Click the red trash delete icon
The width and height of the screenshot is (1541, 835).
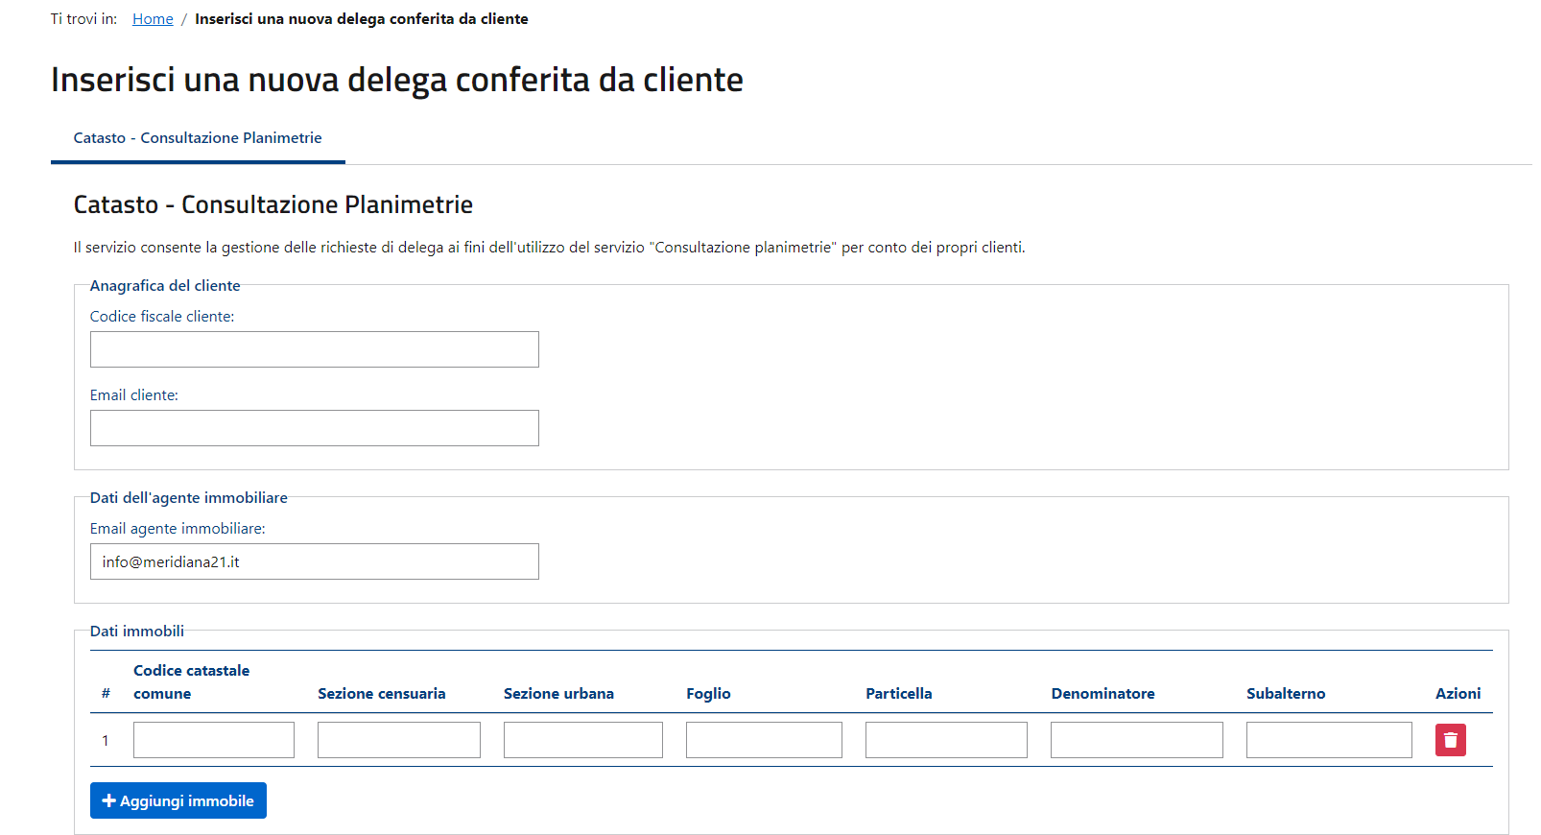coord(1450,740)
